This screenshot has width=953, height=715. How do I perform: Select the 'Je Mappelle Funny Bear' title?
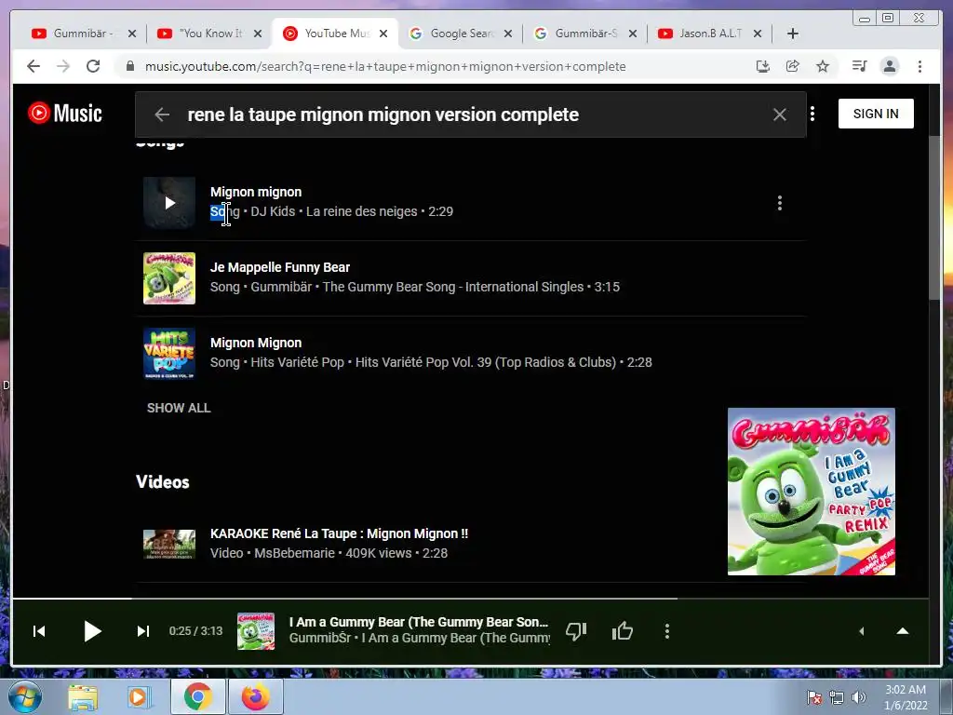click(x=280, y=267)
